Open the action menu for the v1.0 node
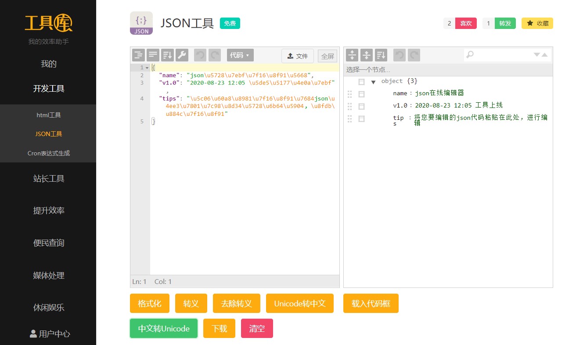Viewport: 576px width, 345px height. pyautogui.click(x=361, y=106)
